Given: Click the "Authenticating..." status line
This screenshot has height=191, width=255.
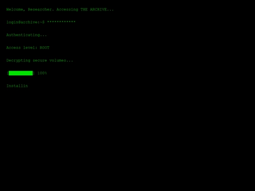Looking at the screenshot, I should click(x=26, y=35).
